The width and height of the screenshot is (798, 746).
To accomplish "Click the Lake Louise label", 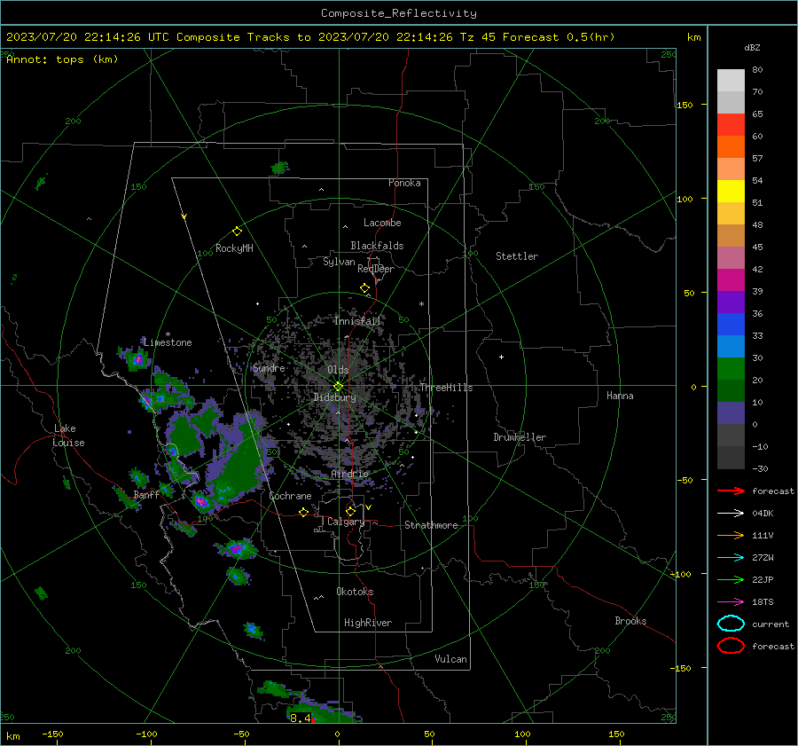I will 68,436.
